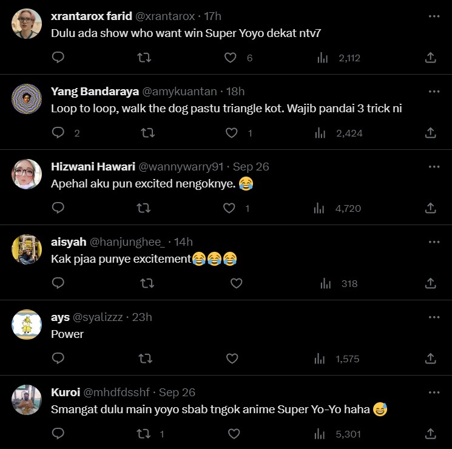Viewport: 452px width, 449px height.
Task: Open Hizwani Hawari's profile picture
Action: (27, 174)
